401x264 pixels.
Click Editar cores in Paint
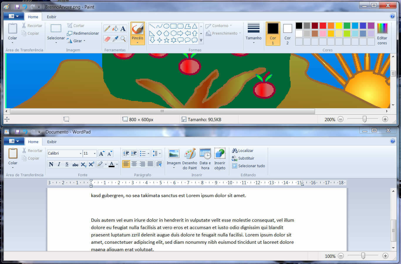click(x=382, y=34)
